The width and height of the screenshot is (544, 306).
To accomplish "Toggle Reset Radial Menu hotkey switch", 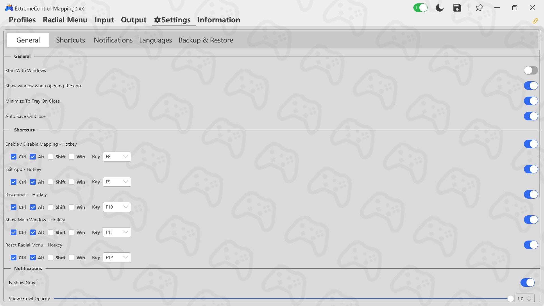I will 531,245.
